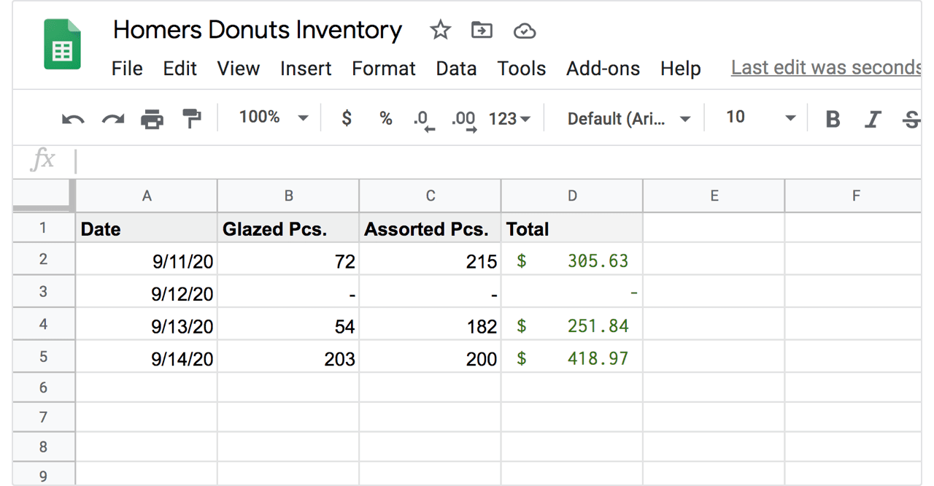
Task: Click the document title Homers Donuts Inventory
Action: click(258, 30)
